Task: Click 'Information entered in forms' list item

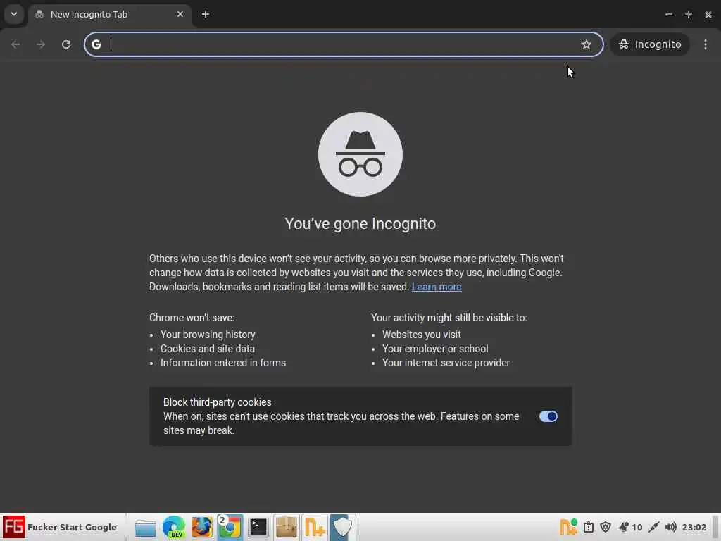Action: [223, 363]
